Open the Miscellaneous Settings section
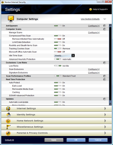Image resolution: width=113 pixels, height=145 pixels. (x=56, y=127)
